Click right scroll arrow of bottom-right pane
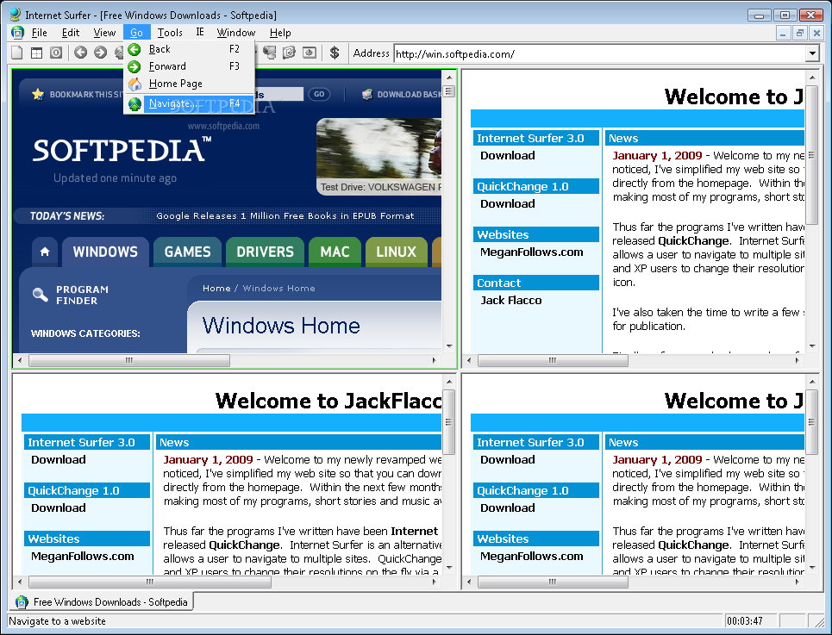The height and width of the screenshot is (635, 832). point(797,582)
